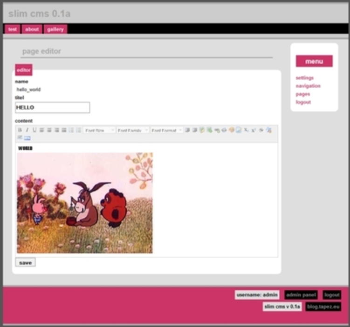Viewport: 350px width, 327px height.
Task: Click the save button
Action: pyautogui.click(x=25, y=263)
